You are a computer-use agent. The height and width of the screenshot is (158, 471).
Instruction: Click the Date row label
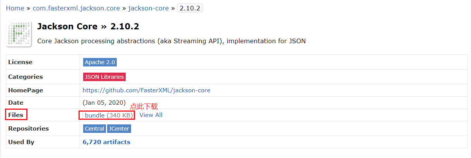(16, 103)
